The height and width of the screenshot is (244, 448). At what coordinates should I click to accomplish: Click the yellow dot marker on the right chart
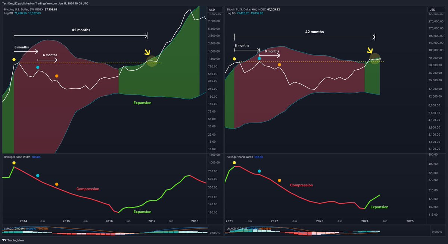pyautogui.click(x=234, y=59)
